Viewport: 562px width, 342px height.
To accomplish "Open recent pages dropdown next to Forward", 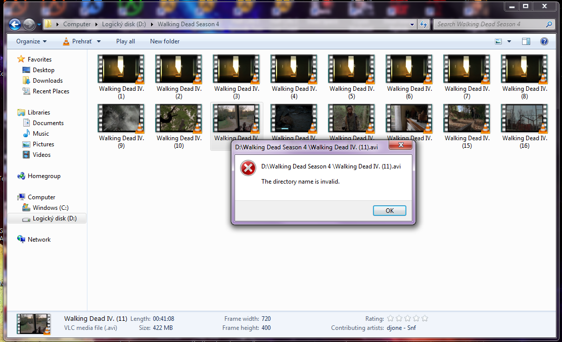I will 39,25.
